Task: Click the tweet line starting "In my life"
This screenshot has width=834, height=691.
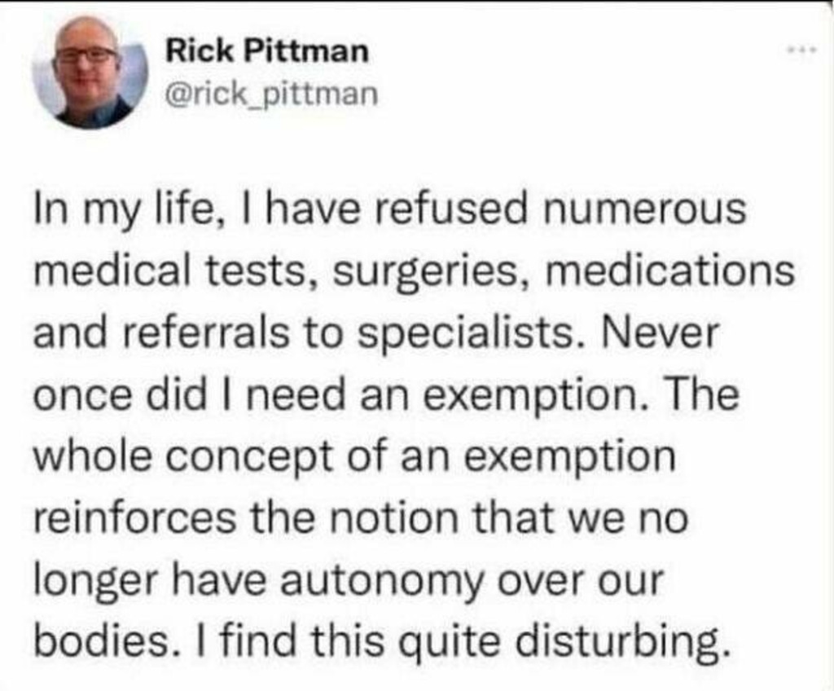Action: point(389,209)
